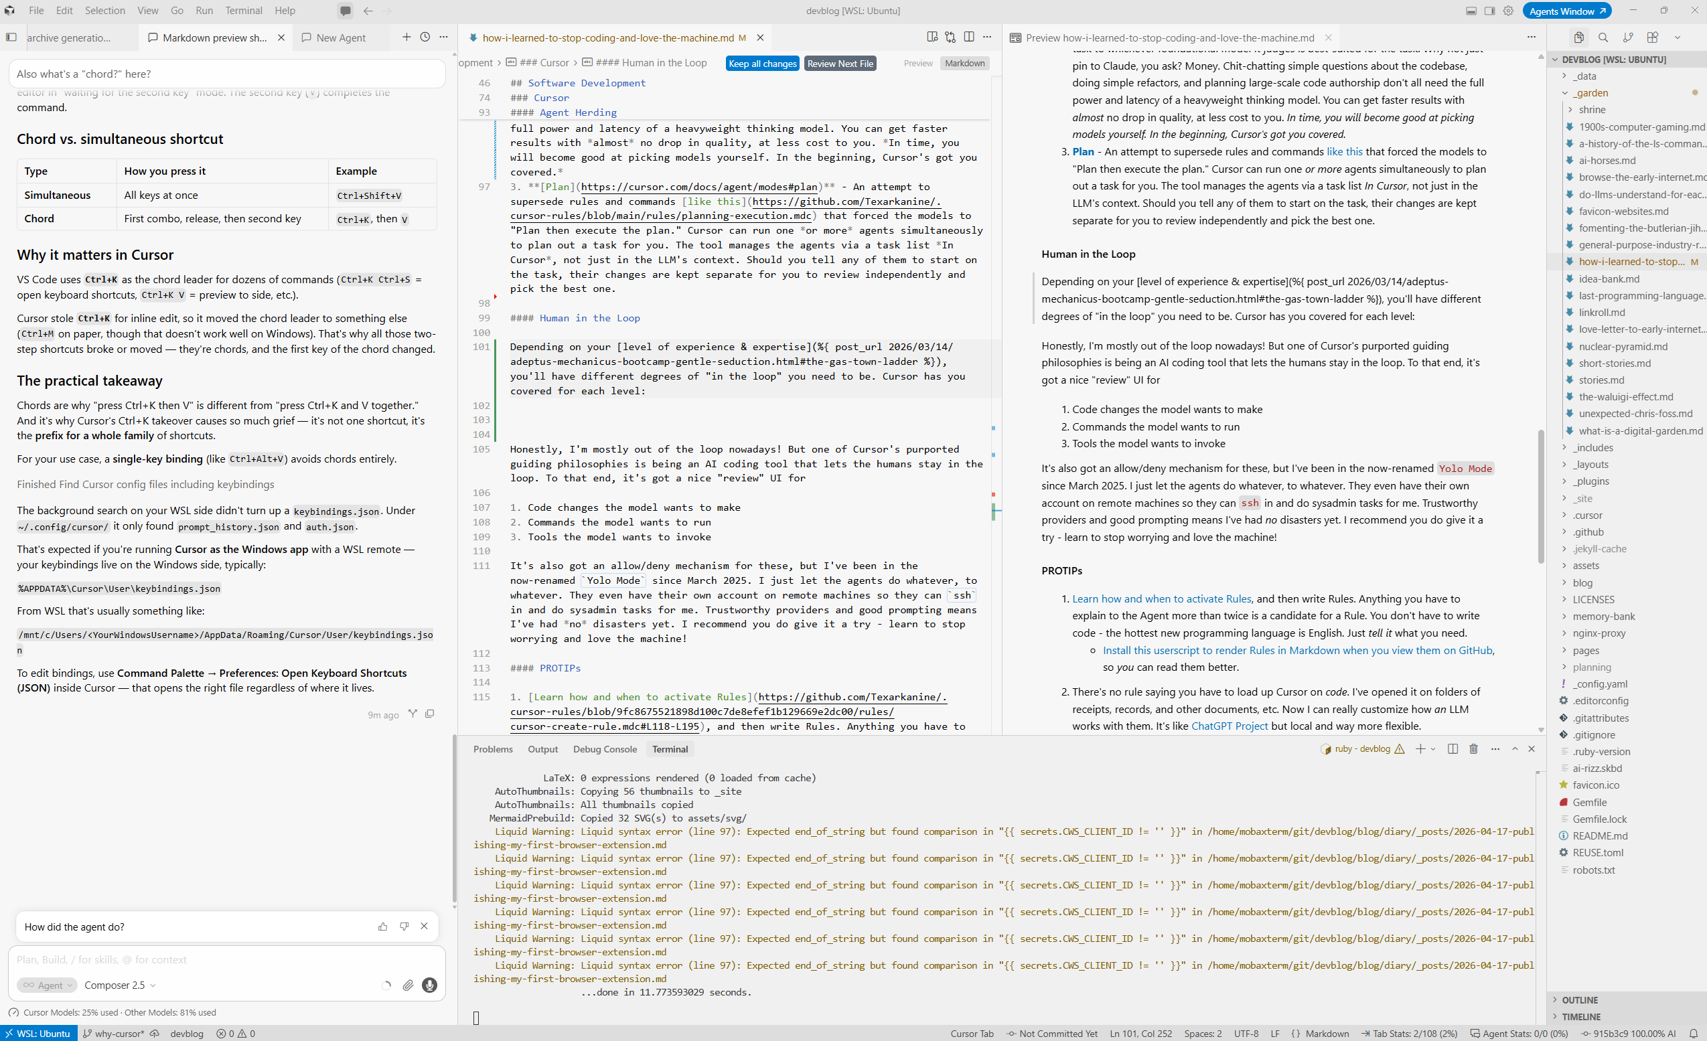Click the thumbs up feedback icon

point(382,927)
